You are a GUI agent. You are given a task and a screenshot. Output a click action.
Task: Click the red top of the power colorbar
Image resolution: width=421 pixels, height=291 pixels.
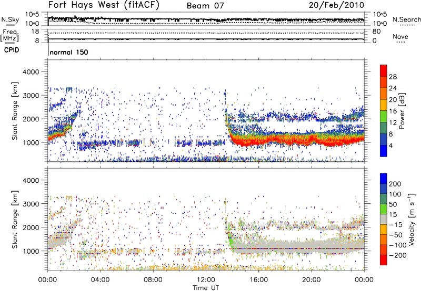point(384,70)
